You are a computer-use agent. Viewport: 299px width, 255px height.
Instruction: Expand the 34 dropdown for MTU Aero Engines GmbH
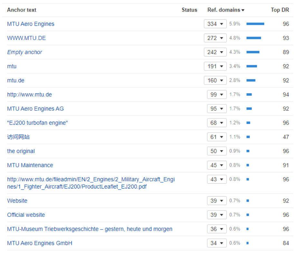coord(217,243)
